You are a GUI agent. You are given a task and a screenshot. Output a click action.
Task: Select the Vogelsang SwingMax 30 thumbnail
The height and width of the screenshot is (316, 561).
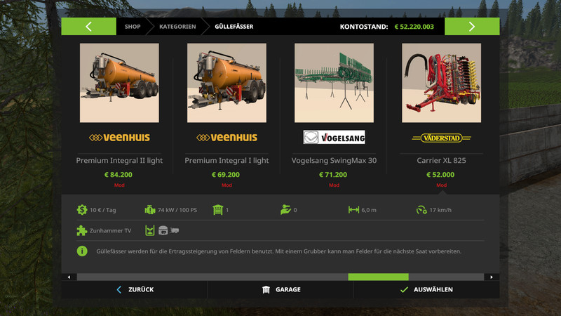click(x=334, y=83)
